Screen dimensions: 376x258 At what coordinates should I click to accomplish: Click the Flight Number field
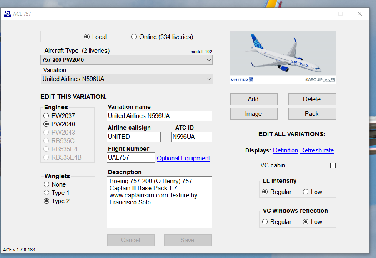point(131,157)
